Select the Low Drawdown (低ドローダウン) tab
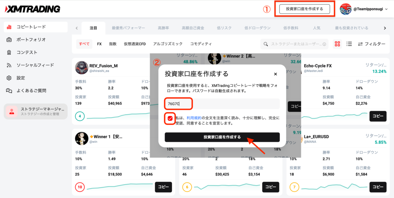 (257, 28)
